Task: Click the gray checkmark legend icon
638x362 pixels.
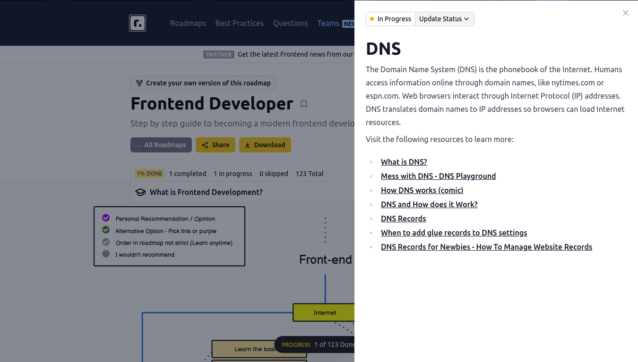Action: [x=106, y=242]
